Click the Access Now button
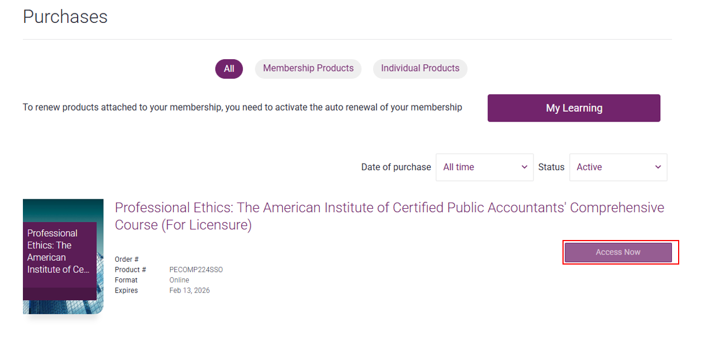The width and height of the screenshot is (701, 360). pos(618,252)
